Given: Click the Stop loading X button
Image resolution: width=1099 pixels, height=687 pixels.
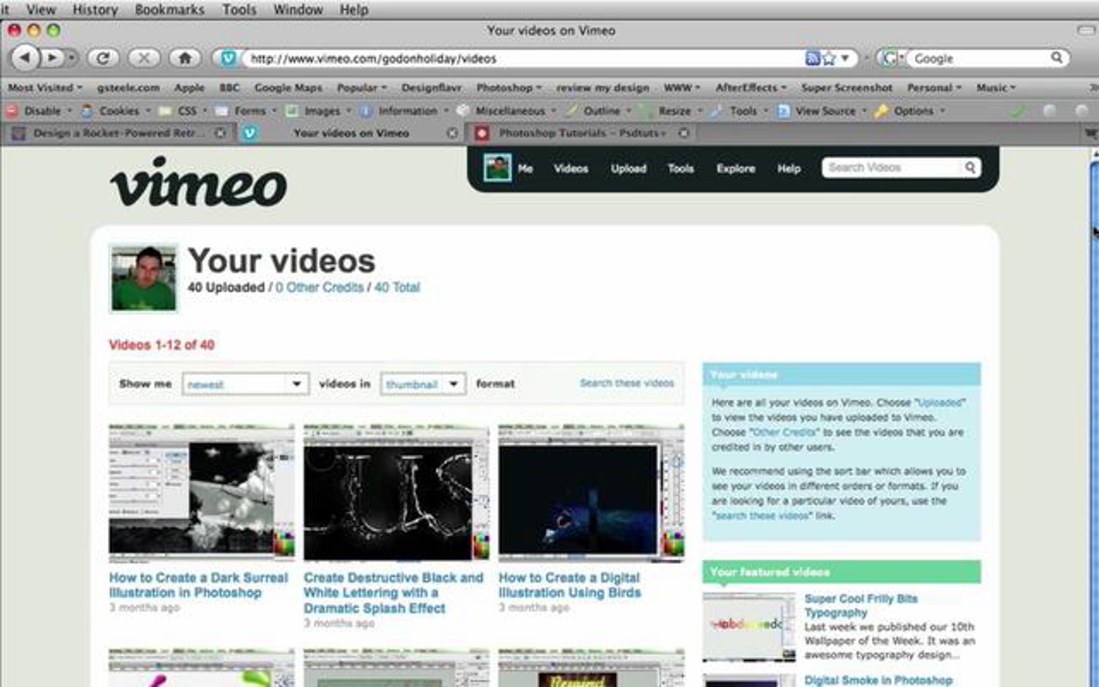Looking at the screenshot, I should (144, 58).
